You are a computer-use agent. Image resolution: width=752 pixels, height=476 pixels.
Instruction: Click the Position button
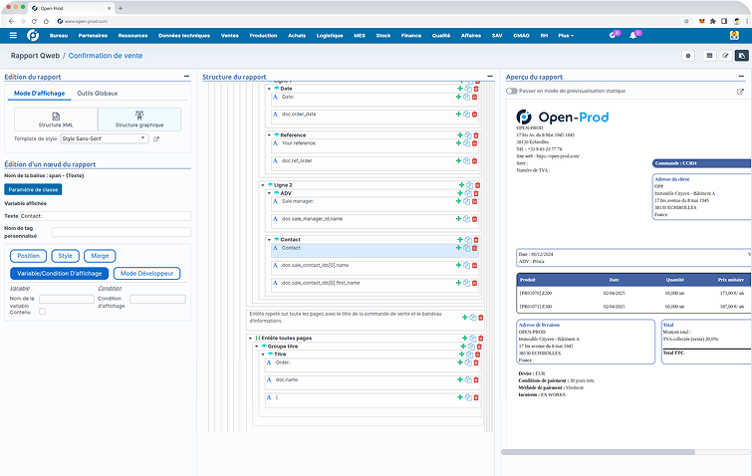[x=28, y=256]
